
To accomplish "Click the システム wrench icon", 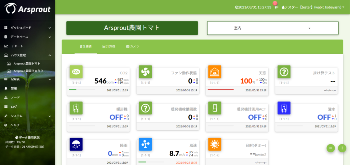I will pyautogui.click(x=6, y=116).
